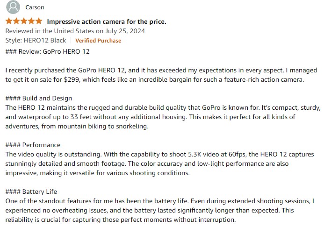The width and height of the screenshot is (331, 227).
Task: Click the review date July 25, 2024
Action: tap(125, 31)
